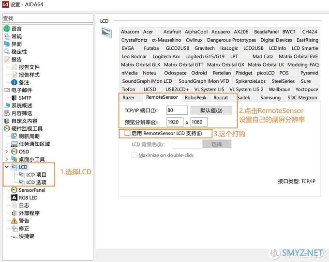Select the SteelSeries tab
Viewport: 329px width, 262px height.
pyautogui.click(x=283, y=81)
